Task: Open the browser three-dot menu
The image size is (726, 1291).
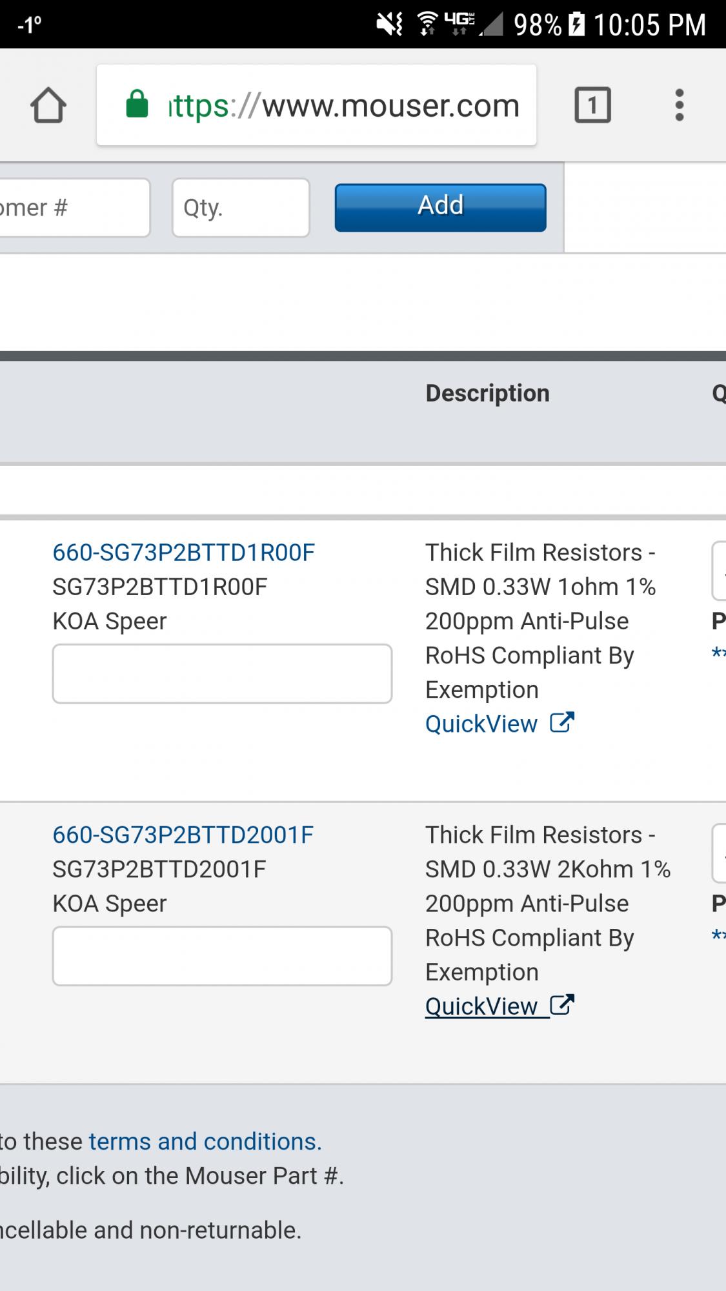Action: pos(679,105)
